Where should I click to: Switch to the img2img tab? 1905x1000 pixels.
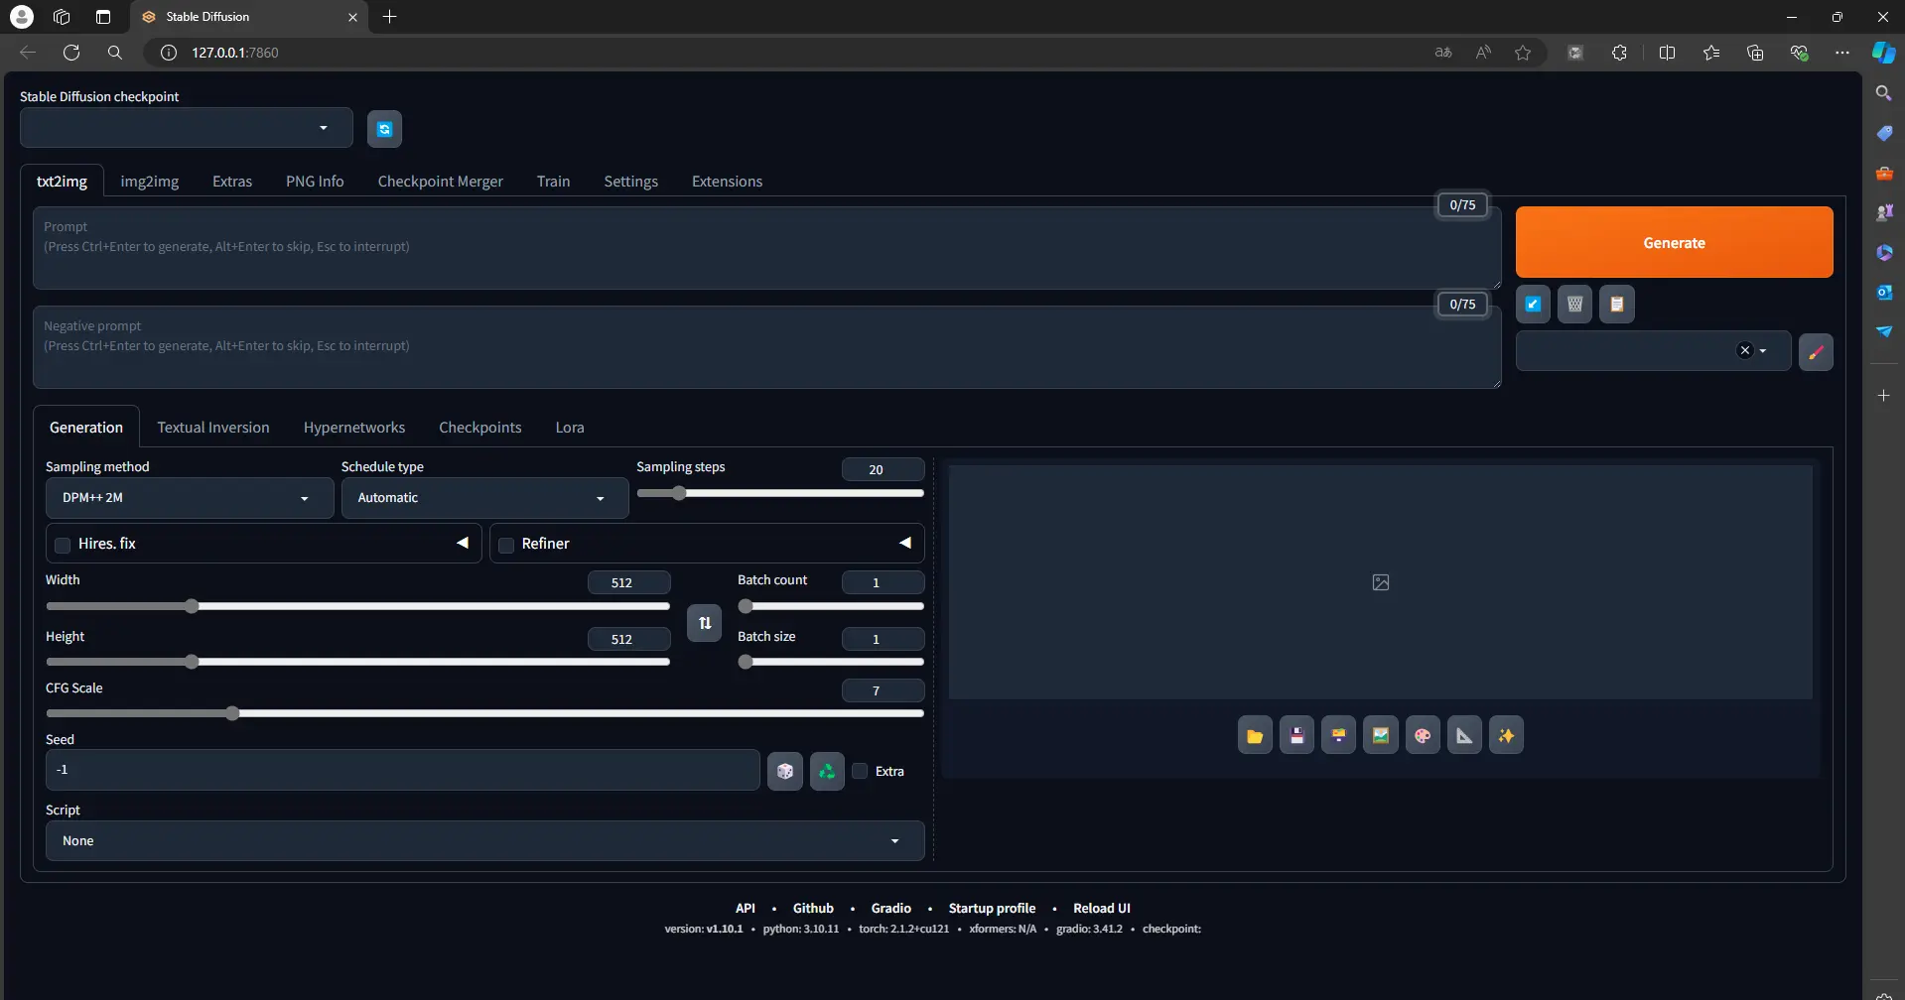pos(150,182)
